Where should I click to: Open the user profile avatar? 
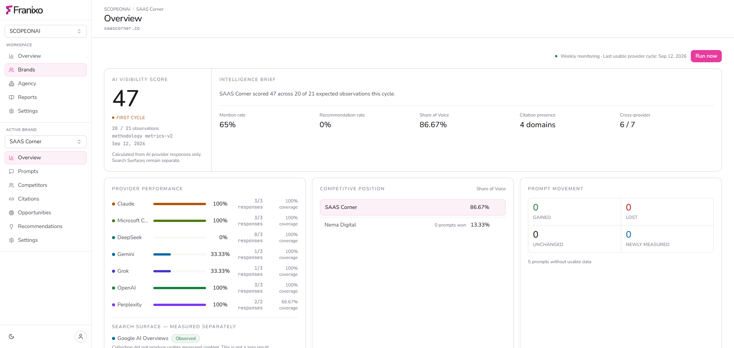point(81,337)
